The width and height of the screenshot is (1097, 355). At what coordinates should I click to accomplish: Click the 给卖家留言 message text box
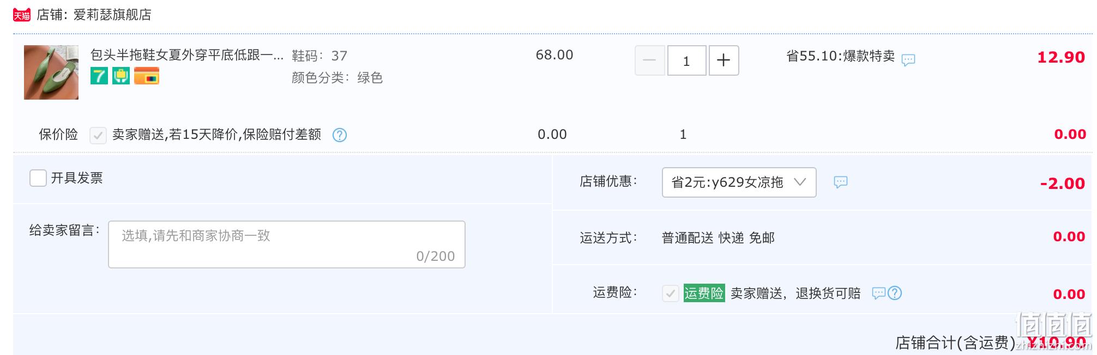tap(286, 244)
